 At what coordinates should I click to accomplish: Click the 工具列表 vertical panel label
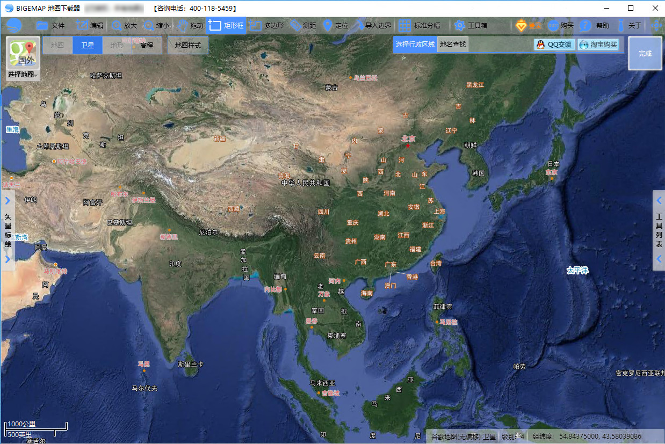pos(659,230)
